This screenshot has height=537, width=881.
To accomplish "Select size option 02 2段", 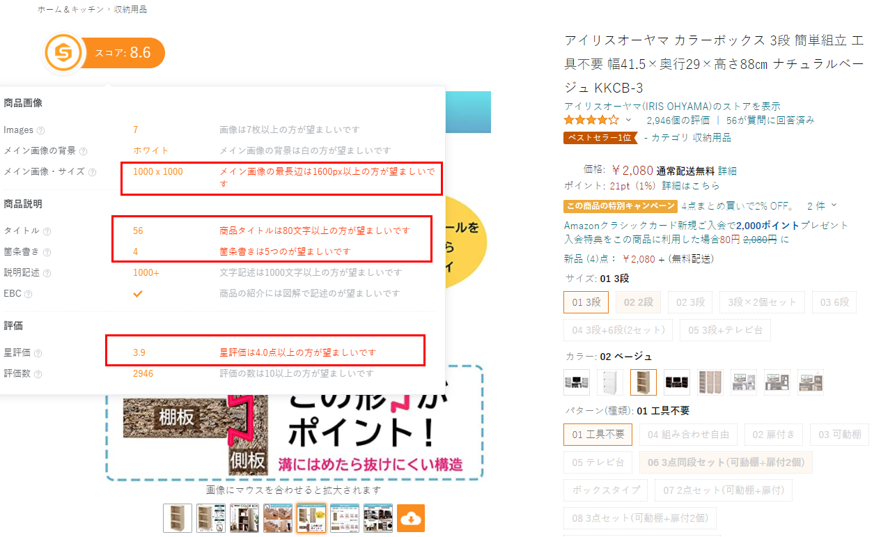I will click(638, 302).
